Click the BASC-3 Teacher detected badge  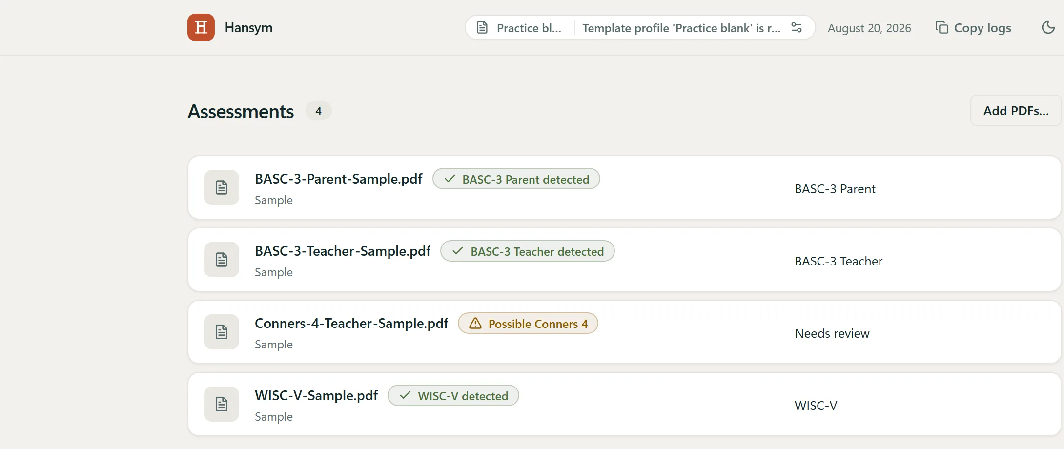(528, 251)
